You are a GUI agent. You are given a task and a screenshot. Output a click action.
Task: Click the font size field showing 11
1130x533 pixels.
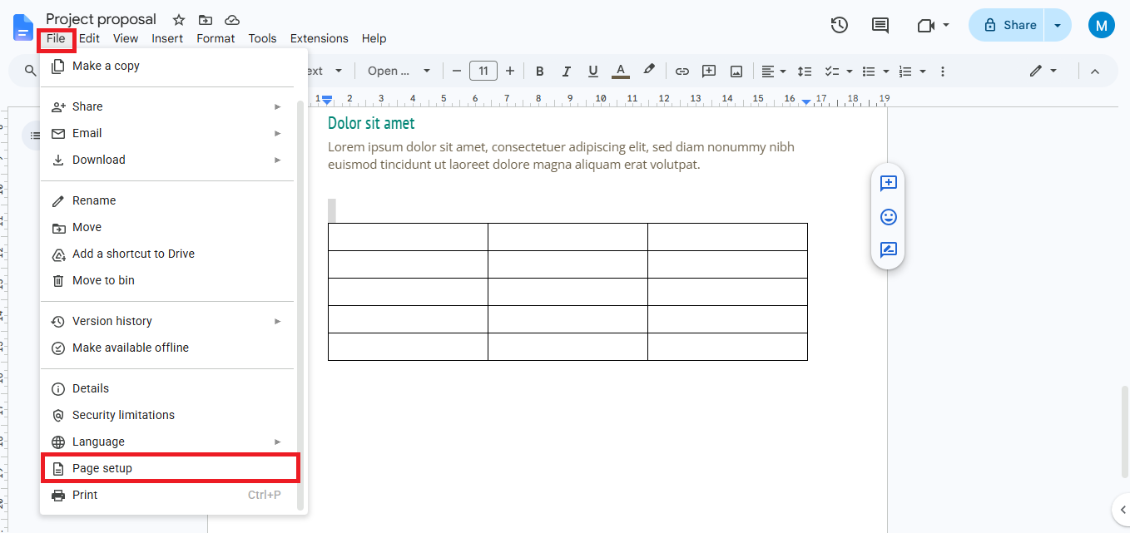pyautogui.click(x=483, y=72)
